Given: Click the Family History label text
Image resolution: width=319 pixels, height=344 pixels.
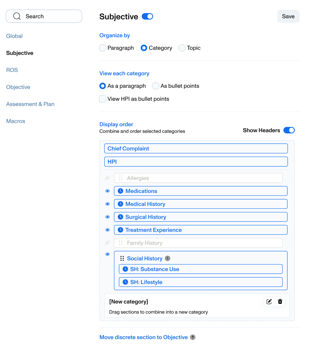Looking at the screenshot, I should [x=145, y=243].
